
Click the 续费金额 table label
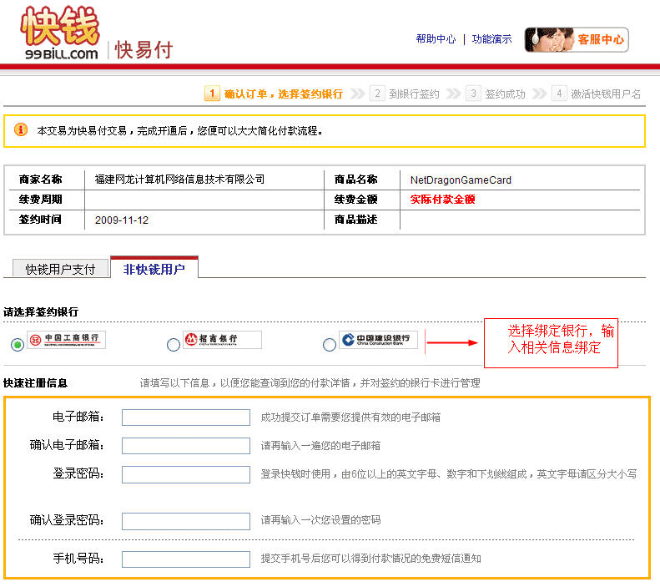pyautogui.click(x=356, y=200)
